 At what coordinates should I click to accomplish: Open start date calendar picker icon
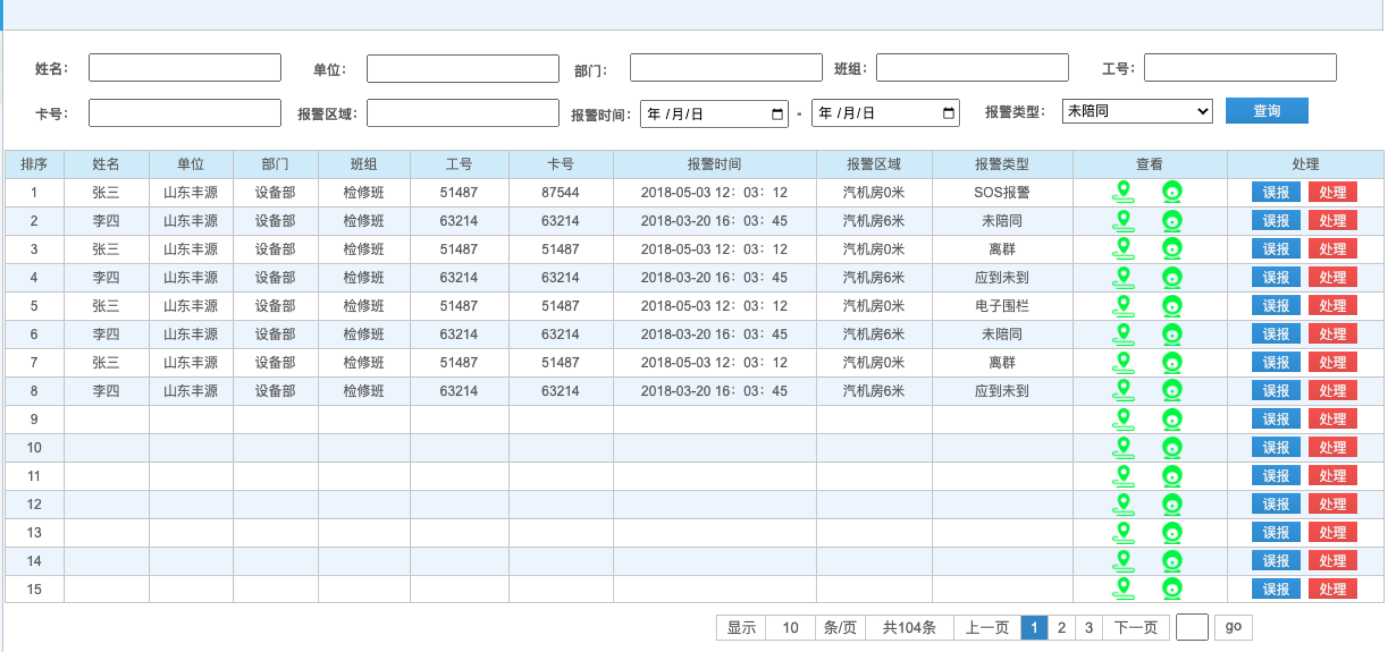click(777, 114)
